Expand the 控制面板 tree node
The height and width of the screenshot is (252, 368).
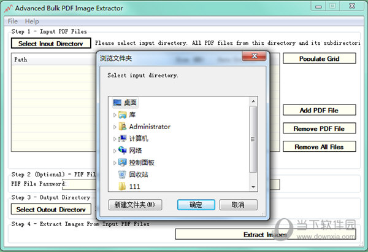coord(115,163)
